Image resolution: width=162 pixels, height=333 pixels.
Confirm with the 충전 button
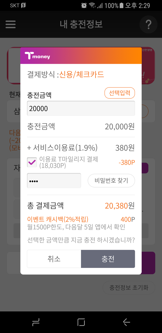click(x=108, y=259)
